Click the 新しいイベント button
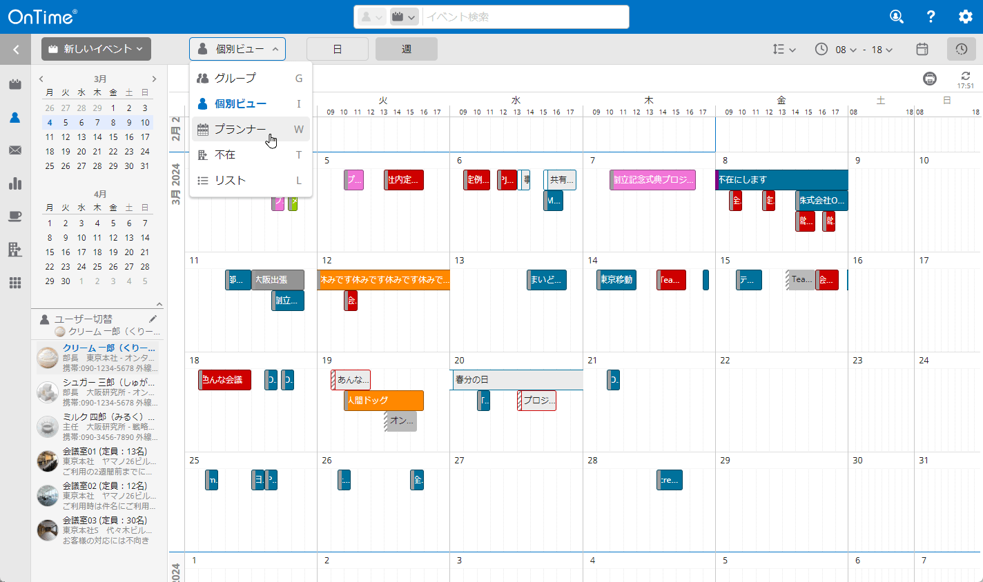 (96, 49)
